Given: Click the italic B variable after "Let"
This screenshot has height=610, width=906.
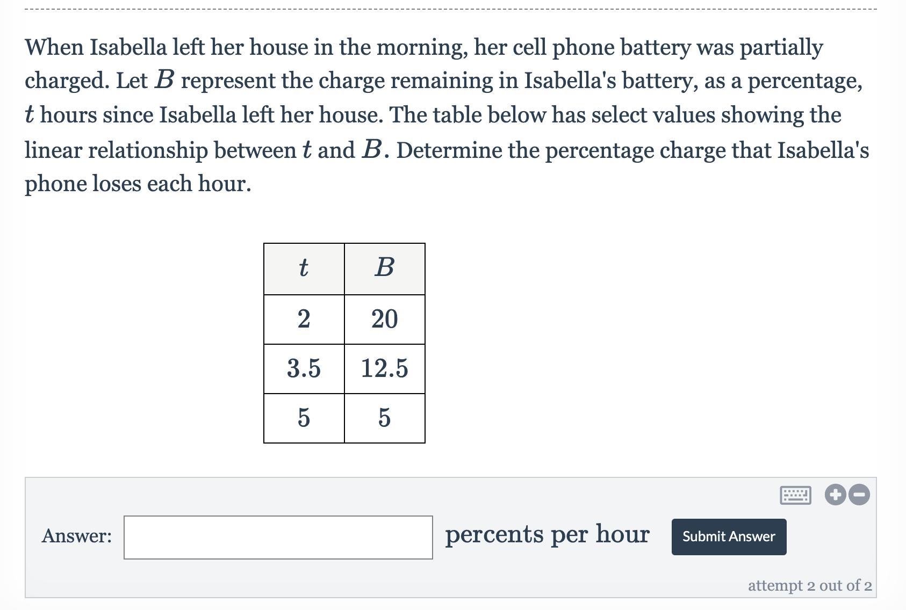Looking at the screenshot, I should pos(164,81).
